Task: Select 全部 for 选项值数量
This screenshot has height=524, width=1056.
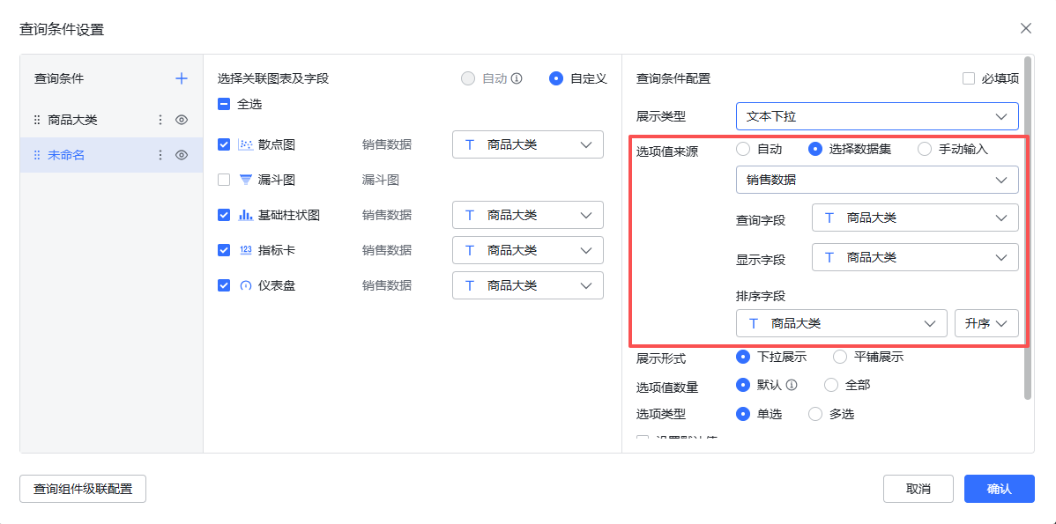Action: pyautogui.click(x=830, y=386)
